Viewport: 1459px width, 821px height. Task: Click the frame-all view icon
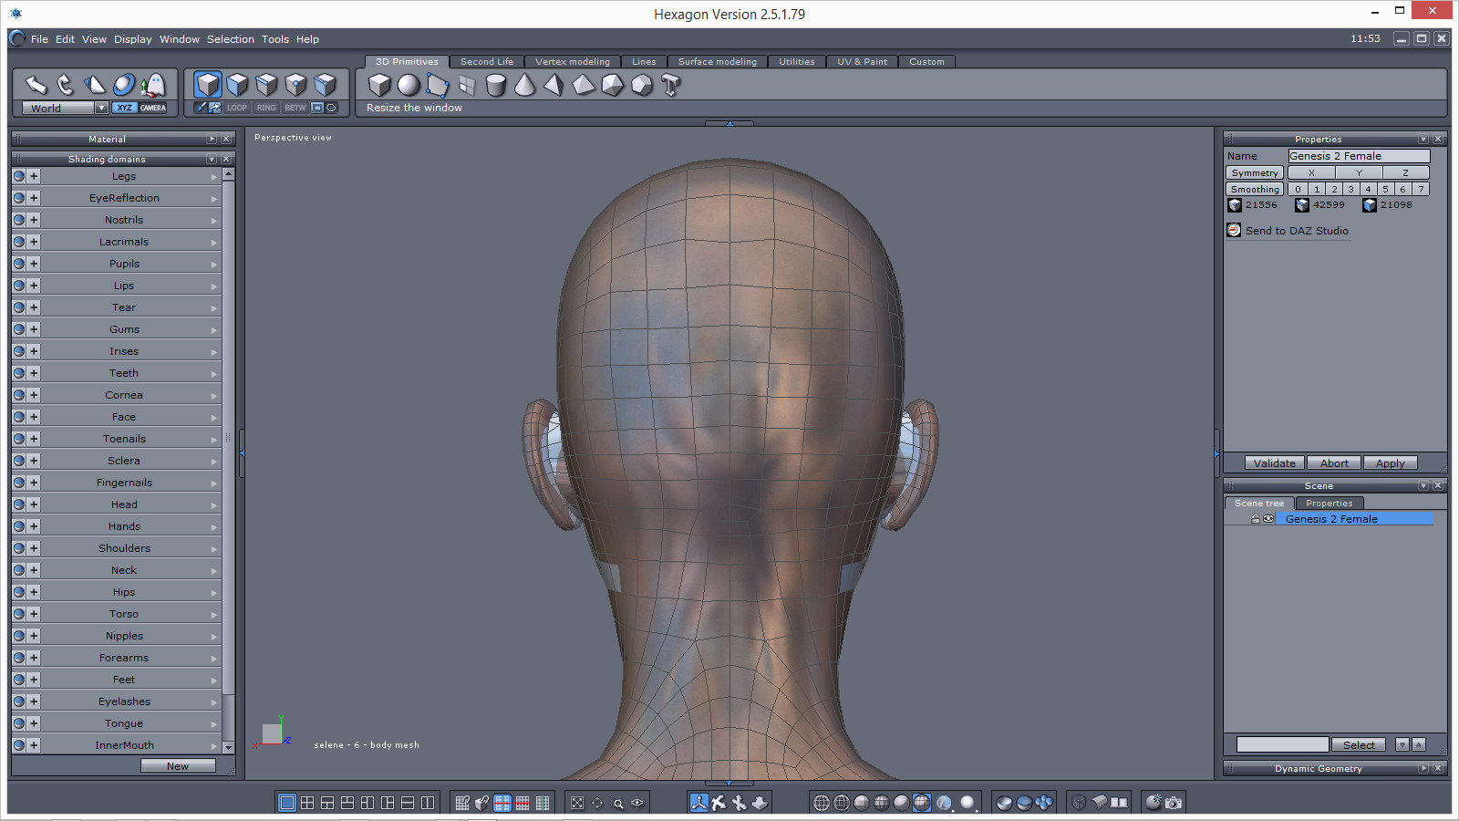[x=577, y=803]
